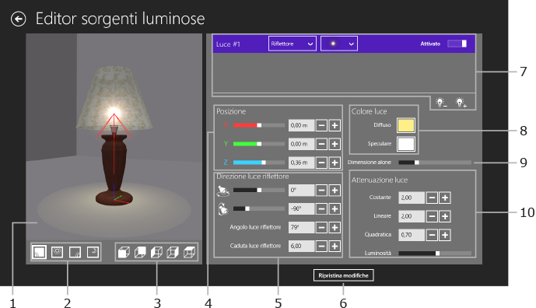Adjust the red X position slider
Screen dimensions: 536x308
tap(259, 125)
